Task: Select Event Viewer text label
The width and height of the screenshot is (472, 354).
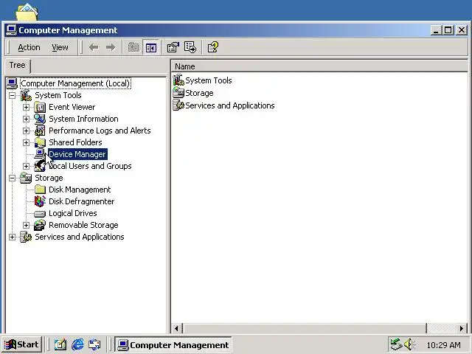Action: [72, 107]
